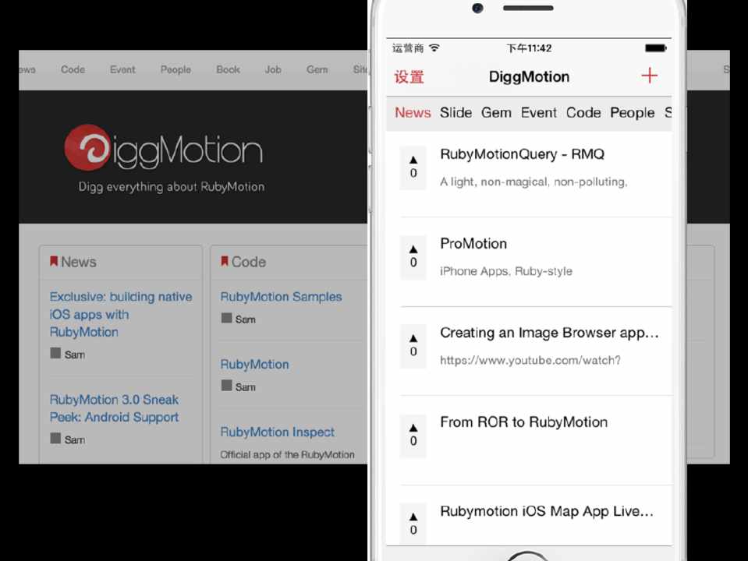Click the DiggMotion red swirl logo
This screenshot has height=561, width=748.
(87, 147)
